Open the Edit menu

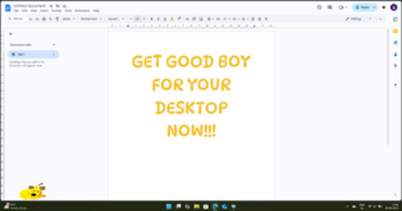25,11
